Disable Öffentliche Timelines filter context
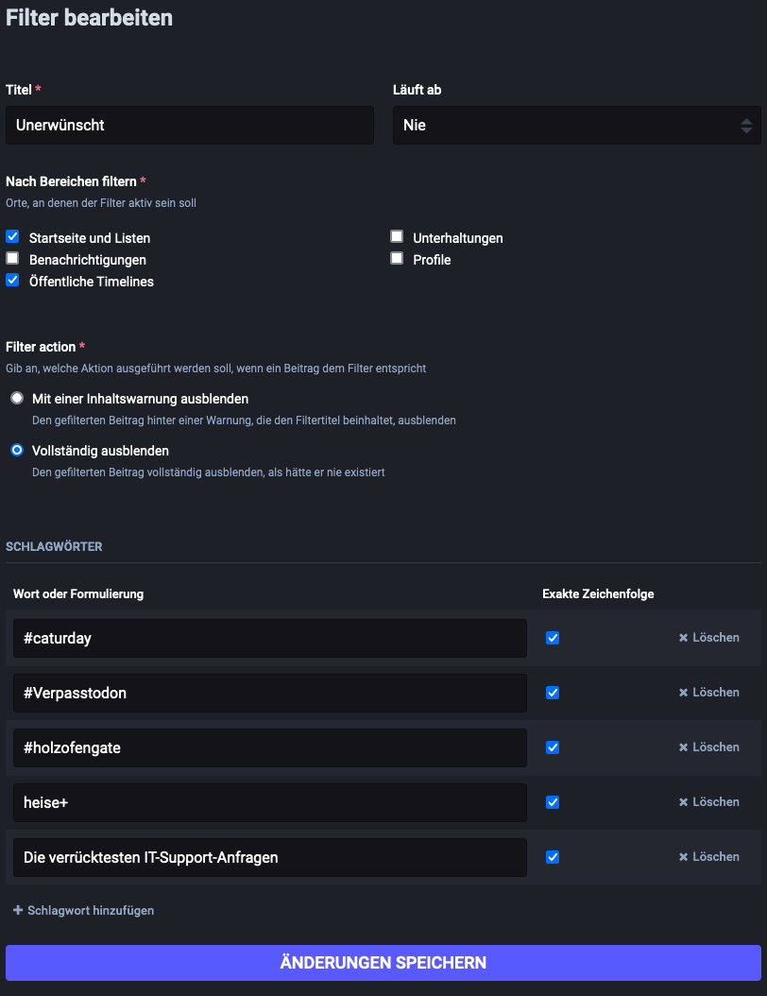Viewport: 767px width, 996px height. [x=13, y=281]
